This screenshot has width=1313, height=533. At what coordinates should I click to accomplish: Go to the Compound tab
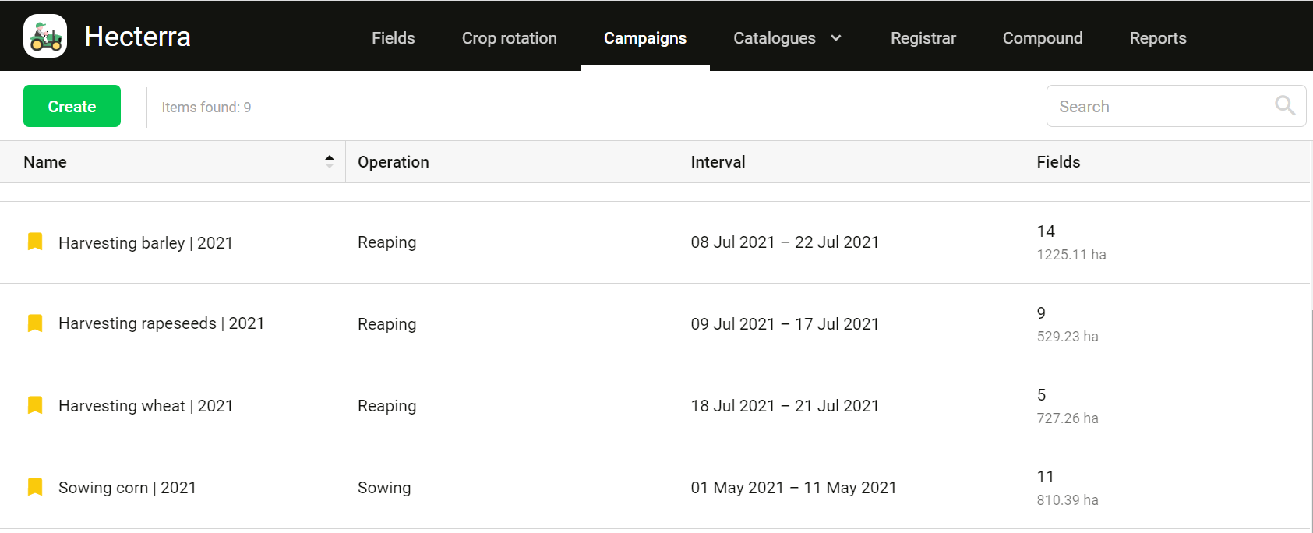tap(1042, 38)
